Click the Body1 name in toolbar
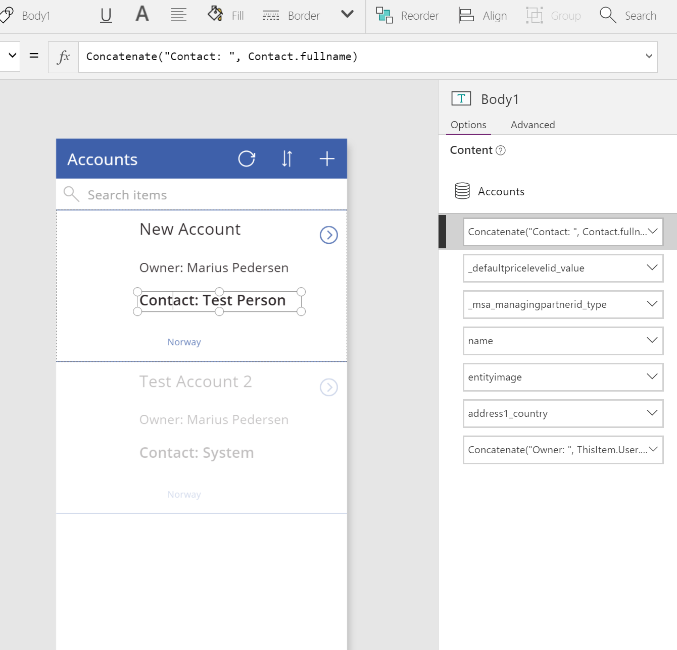This screenshot has width=677, height=650. click(36, 16)
